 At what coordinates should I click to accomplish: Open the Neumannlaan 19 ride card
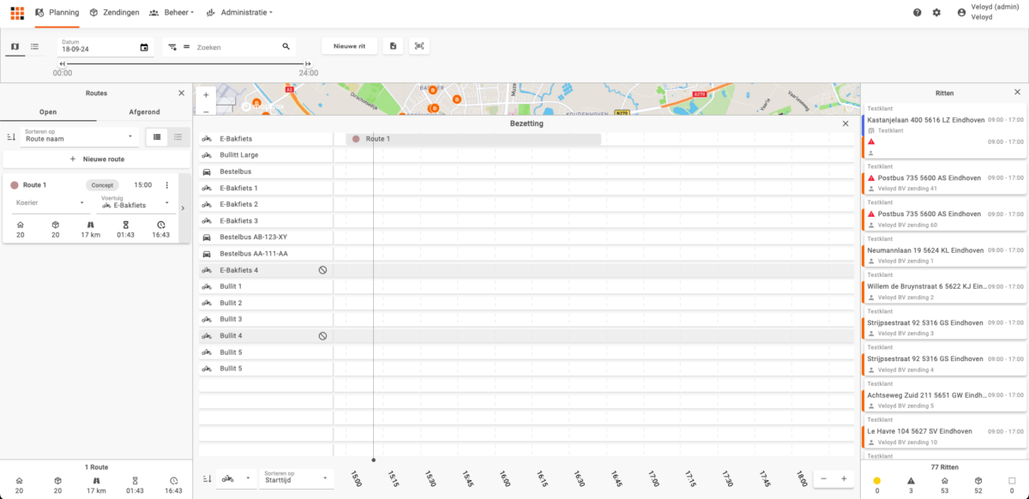pyautogui.click(x=944, y=255)
